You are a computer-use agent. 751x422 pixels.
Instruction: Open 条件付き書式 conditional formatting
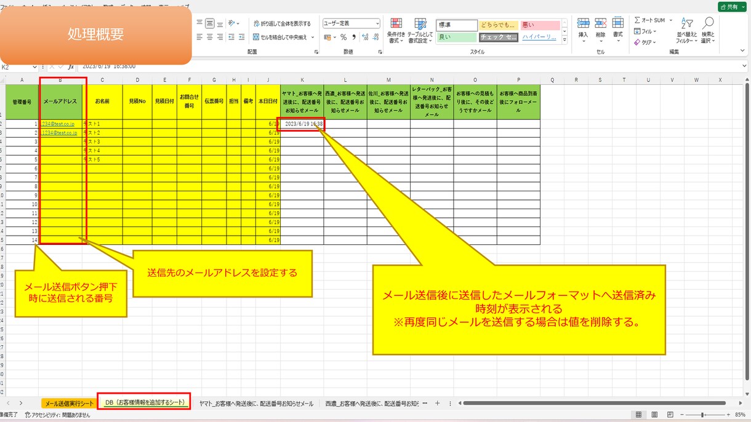pyautogui.click(x=396, y=30)
